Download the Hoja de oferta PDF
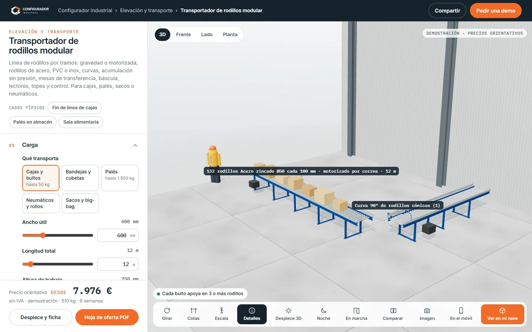 [x=107, y=317]
